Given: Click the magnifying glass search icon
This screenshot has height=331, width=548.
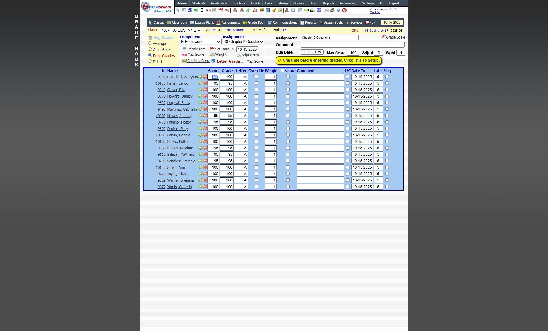Looking at the screenshot, I should click(x=178, y=10).
